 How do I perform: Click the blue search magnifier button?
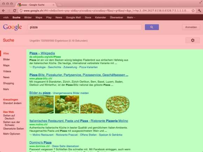click(x=152, y=27)
